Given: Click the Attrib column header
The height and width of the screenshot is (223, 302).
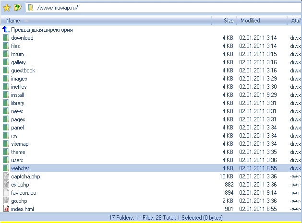Looking at the screenshot, I should pos(294,21).
